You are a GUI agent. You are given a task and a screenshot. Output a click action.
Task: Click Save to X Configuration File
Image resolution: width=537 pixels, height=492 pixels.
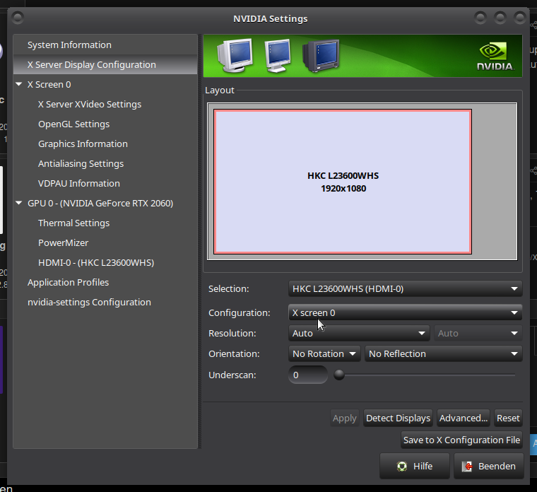(461, 440)
